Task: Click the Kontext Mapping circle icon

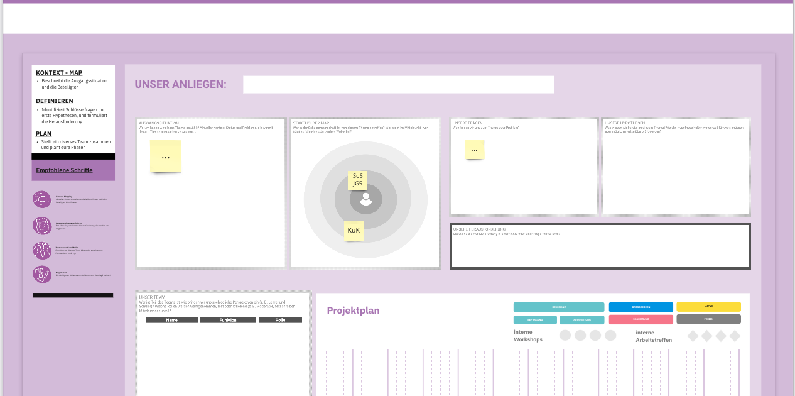Action: coord(42,200)
